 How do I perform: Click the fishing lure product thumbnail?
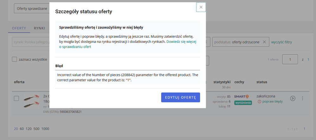coord(31,101)
